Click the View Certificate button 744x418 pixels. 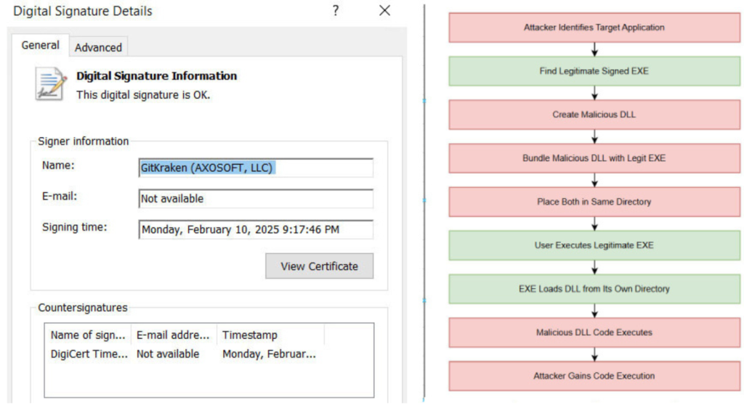319,266
